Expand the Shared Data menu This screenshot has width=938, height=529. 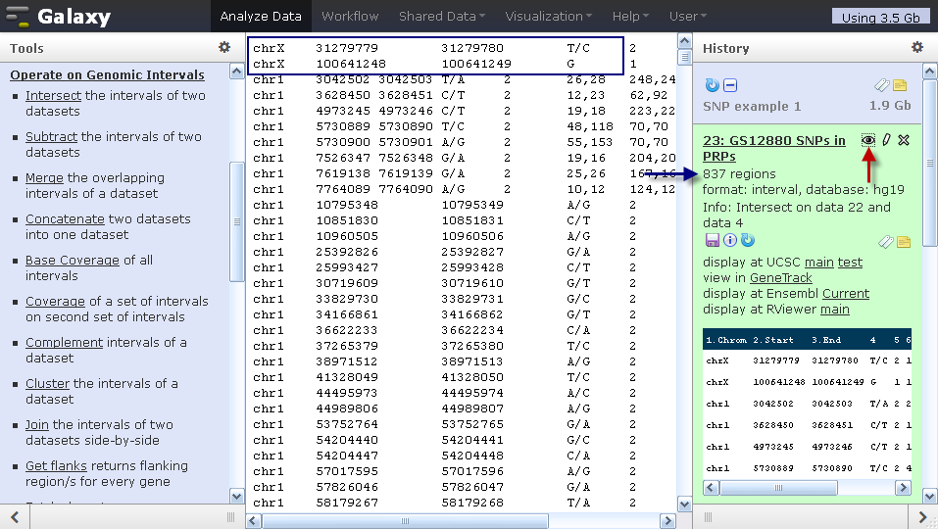442,16
